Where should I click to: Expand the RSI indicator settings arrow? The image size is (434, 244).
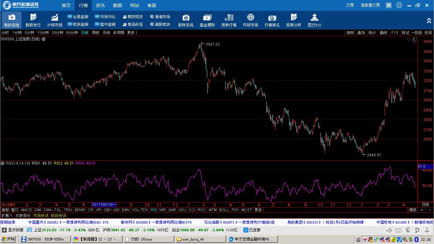[x=3, y=163]
